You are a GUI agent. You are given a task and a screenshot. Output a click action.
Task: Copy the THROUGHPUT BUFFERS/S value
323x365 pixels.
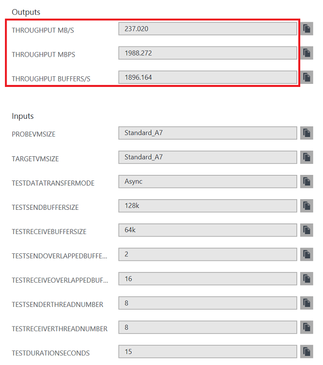tap(306, 77)
